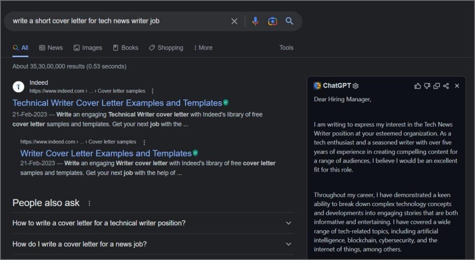475x260 pixels.
Task: Switch to the Books tab
Action: (x=125, y=48)
